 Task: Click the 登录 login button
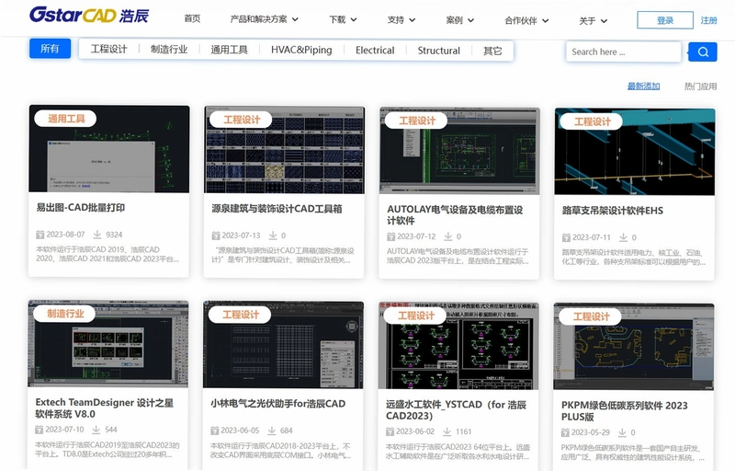click(x=665, y=20)
